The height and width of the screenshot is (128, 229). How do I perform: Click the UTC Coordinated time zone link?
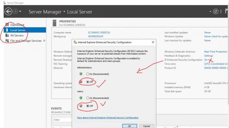[216, 64]
